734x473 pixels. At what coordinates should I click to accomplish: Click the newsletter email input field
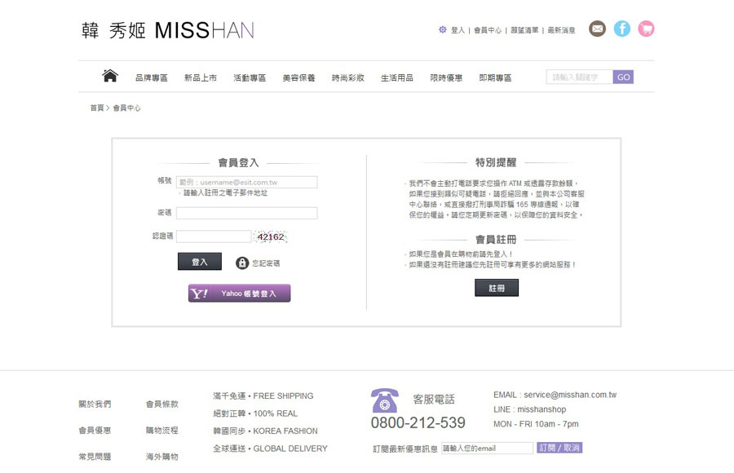pos(487,449)
